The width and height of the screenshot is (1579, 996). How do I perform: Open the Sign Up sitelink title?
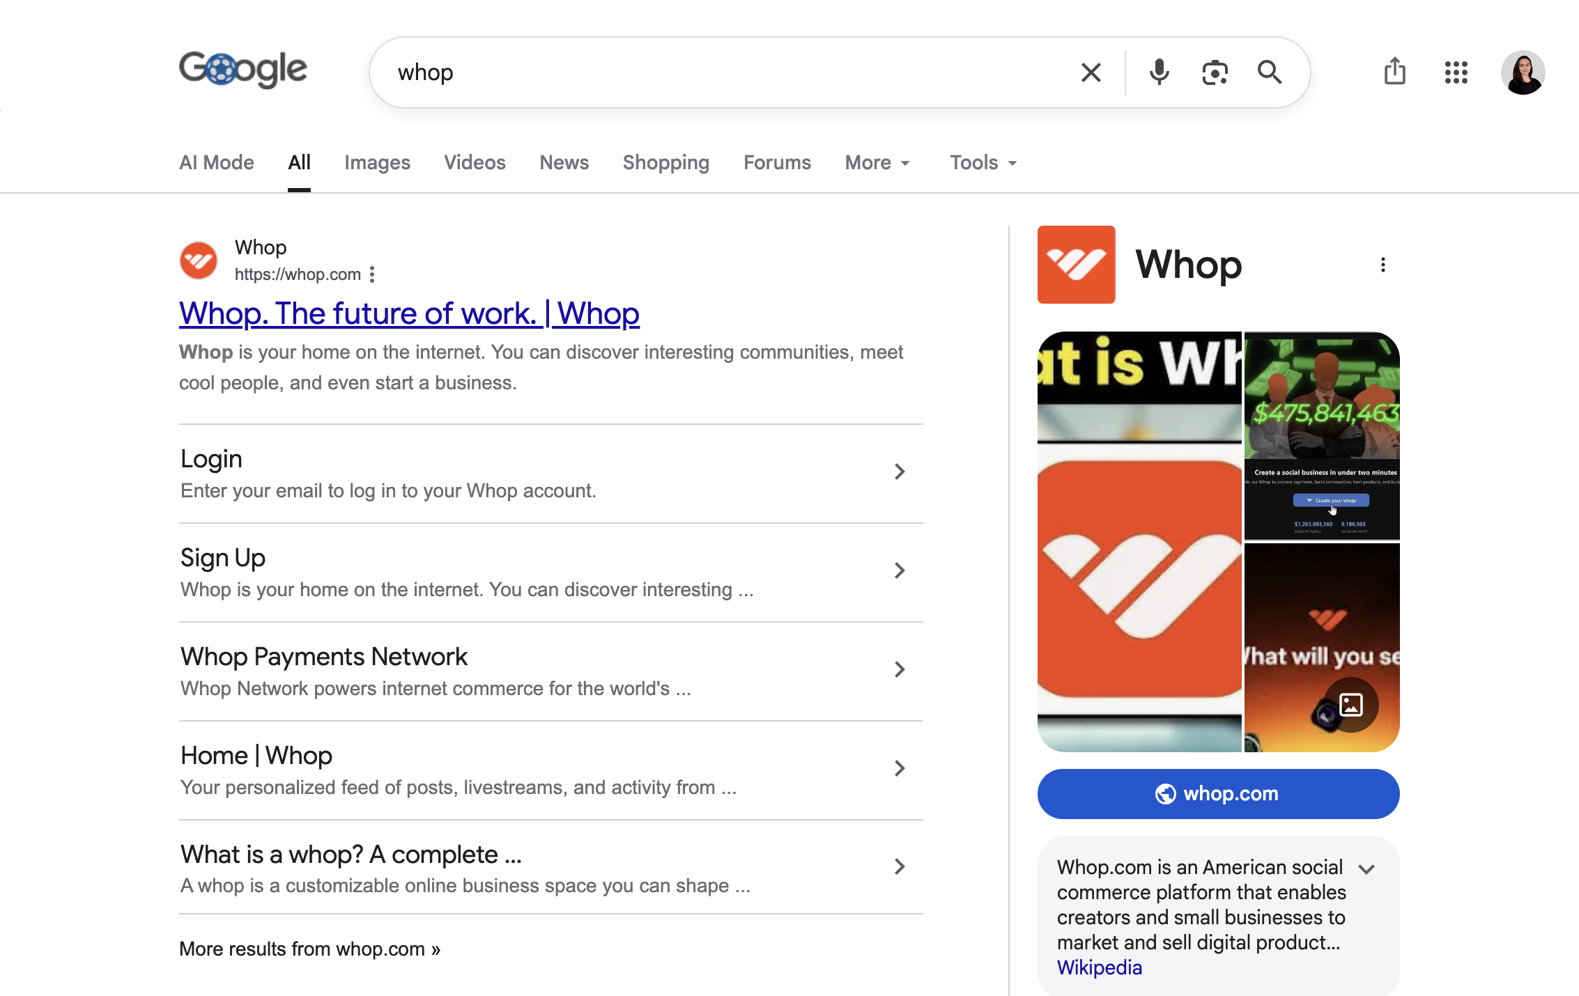coord(223,558)
